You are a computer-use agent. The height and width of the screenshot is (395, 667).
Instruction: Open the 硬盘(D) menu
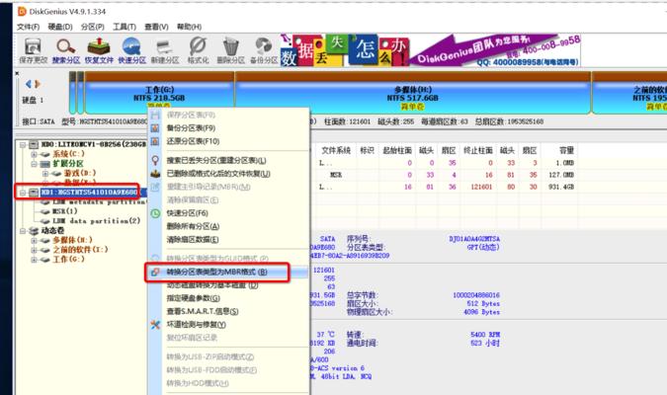pos(60,27)
